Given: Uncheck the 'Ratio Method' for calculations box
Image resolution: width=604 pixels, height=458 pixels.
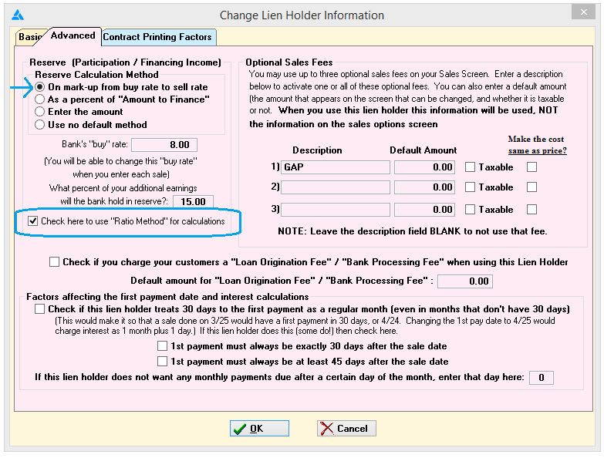Looking at the screenshot, I should (33, 221).
